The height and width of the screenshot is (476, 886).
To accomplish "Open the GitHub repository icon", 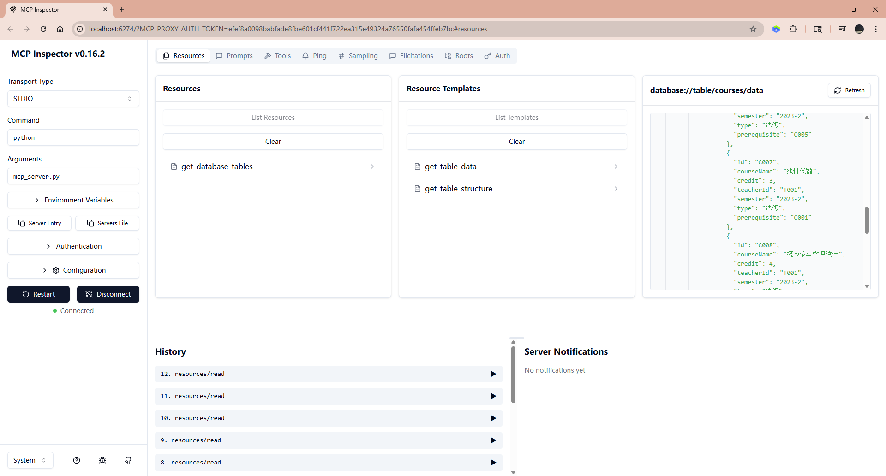I will point(128,460).
